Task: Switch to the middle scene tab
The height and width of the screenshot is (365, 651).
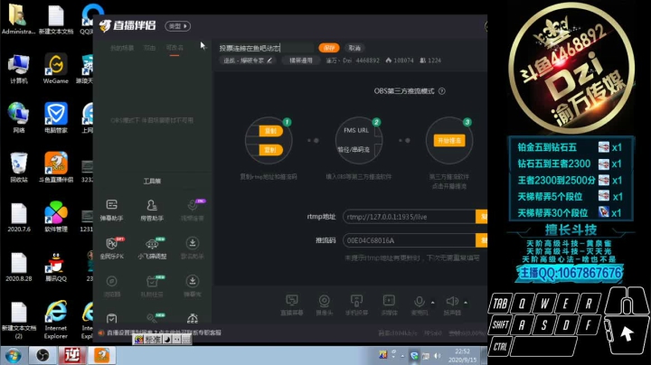Action: (x=149, y=48)
